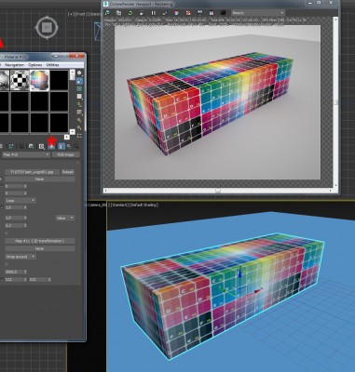Click the Reload button

(68, 172)
